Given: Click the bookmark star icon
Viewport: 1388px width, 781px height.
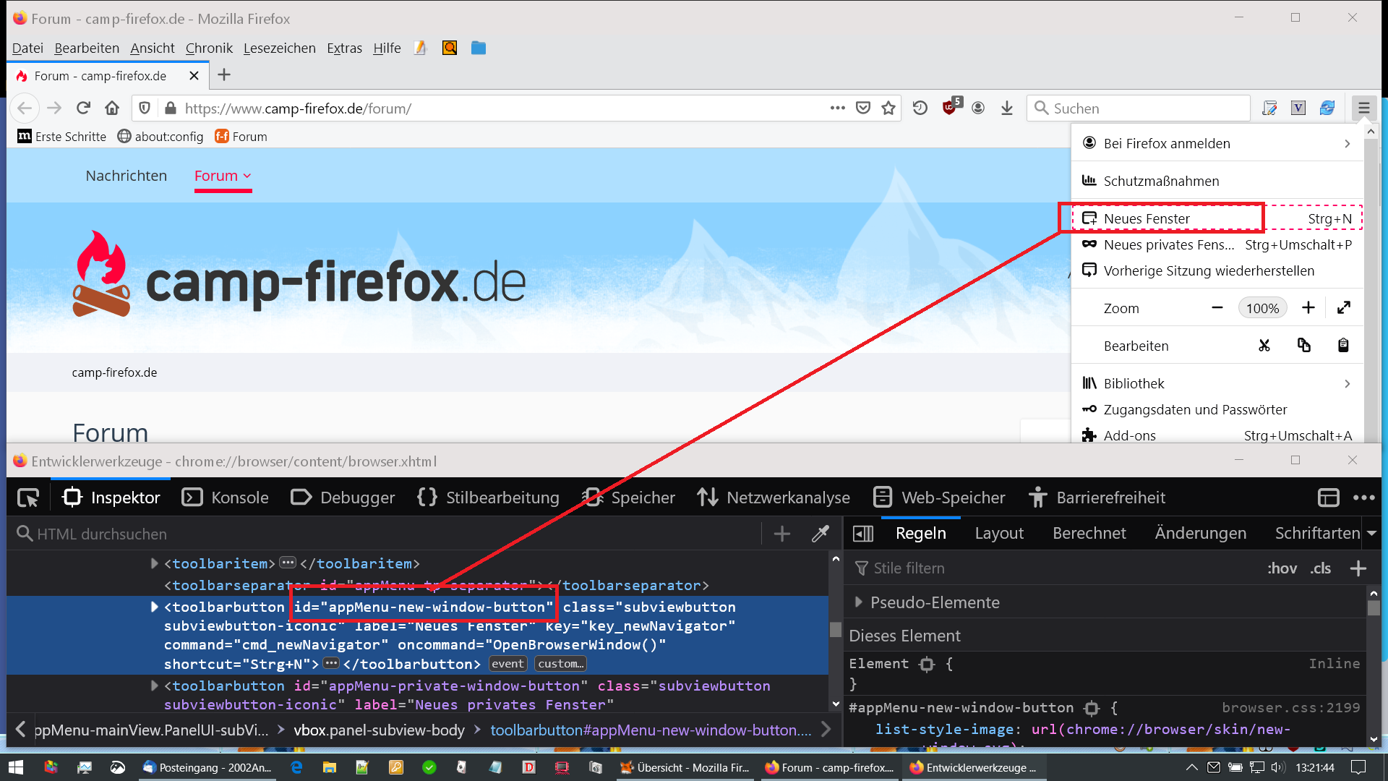Looking at the screenshot, I should [x=888, y=108].
